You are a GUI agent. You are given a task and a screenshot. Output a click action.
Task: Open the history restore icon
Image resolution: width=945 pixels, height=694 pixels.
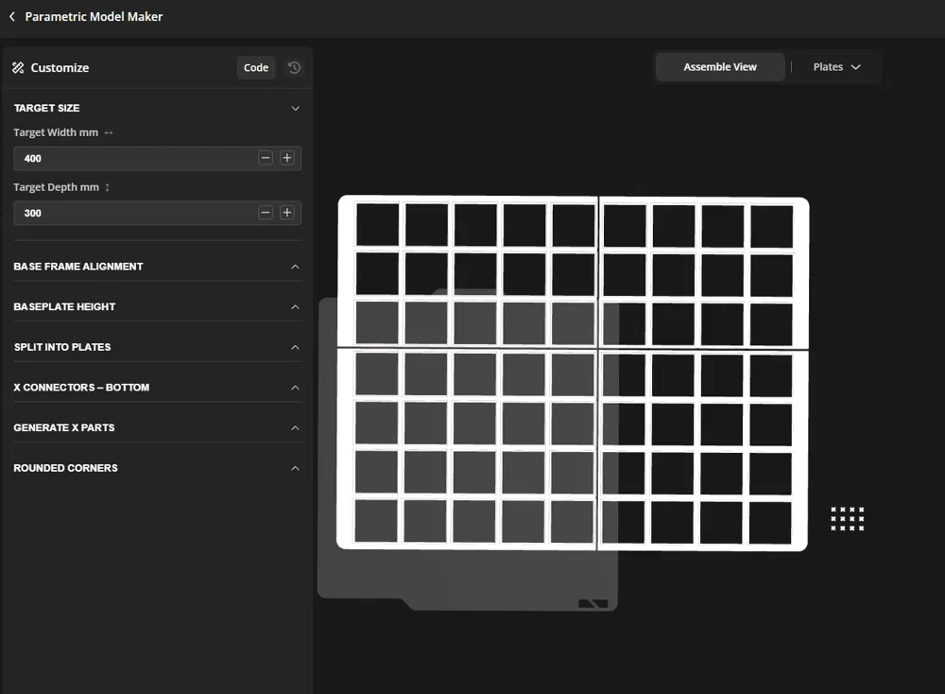point(294,67)
